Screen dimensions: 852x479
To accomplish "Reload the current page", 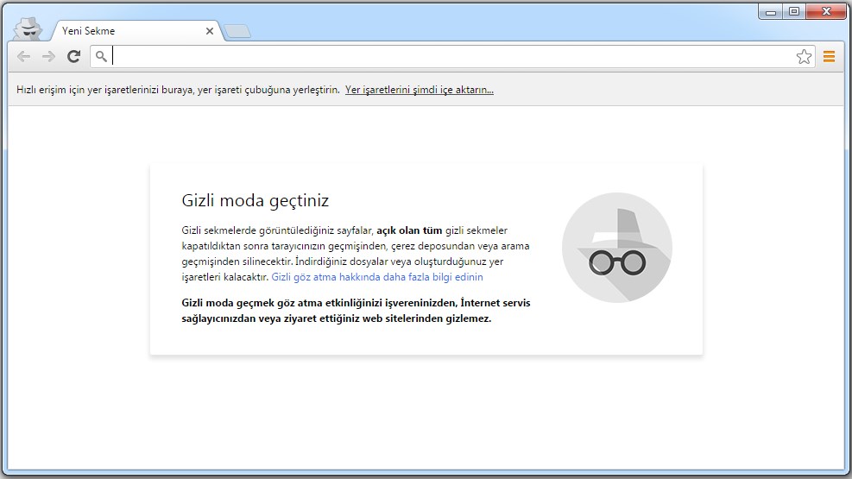I will [74, 57].
